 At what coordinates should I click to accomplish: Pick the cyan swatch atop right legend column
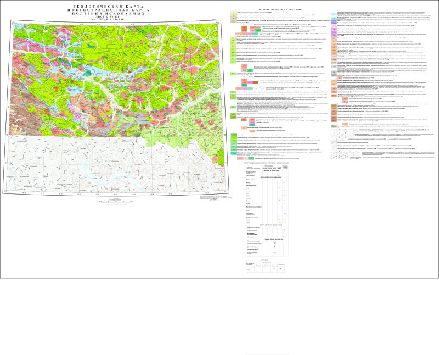334,13
